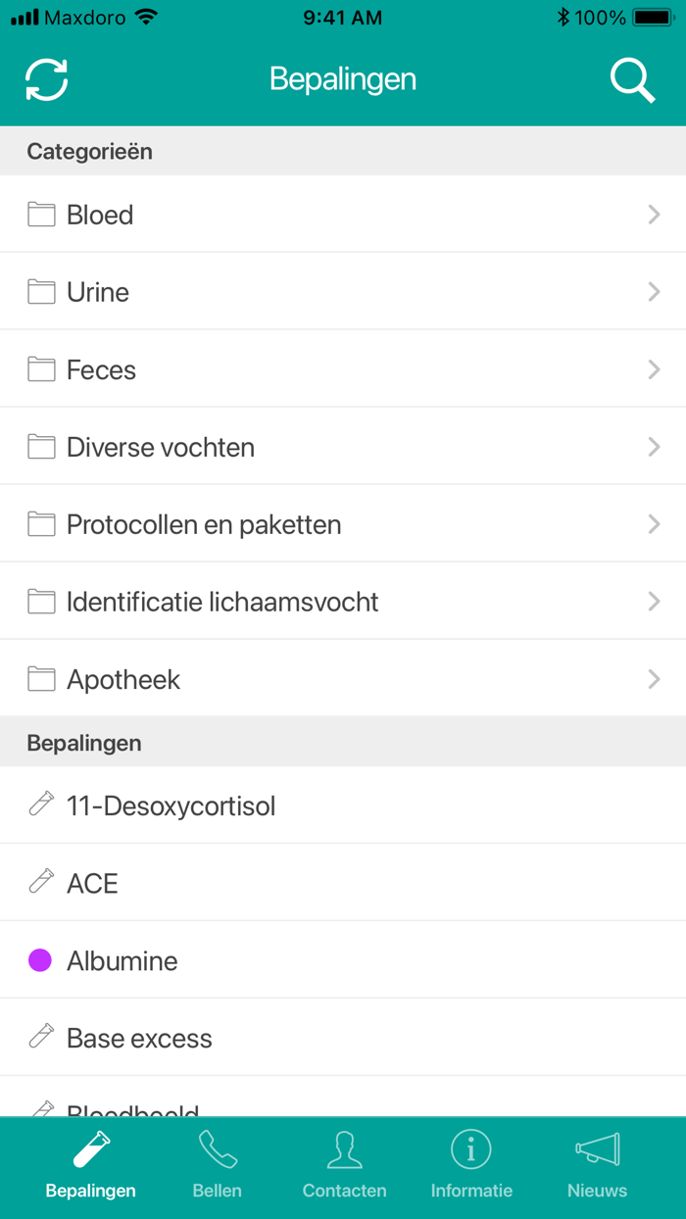Image resolution: width=686 pixels, height=1219 pixels.
Task: Open the search magnifier icon
Action: (632, 79)
